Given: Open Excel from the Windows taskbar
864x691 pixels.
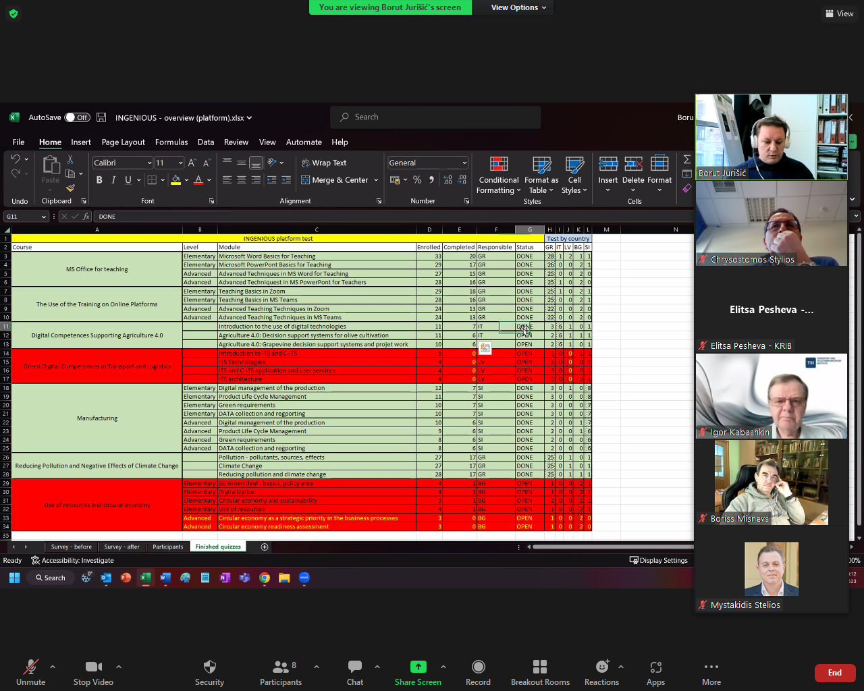Looking at the screenshot, I should point(145,578).
